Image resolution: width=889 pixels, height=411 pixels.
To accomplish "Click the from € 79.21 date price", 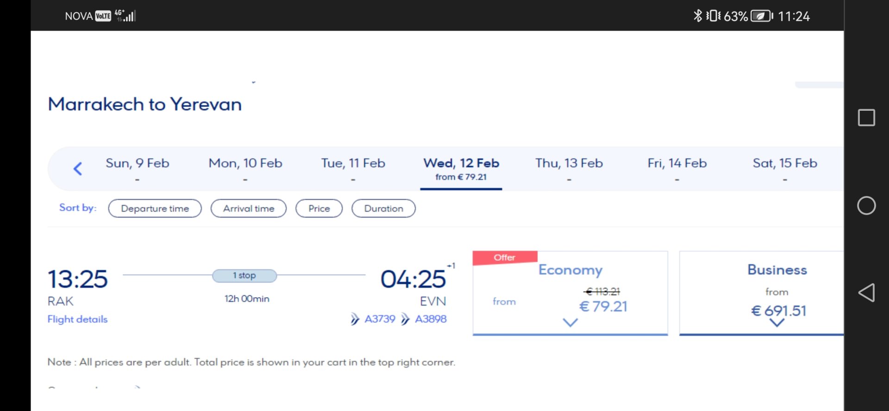I will click(461, 177).
